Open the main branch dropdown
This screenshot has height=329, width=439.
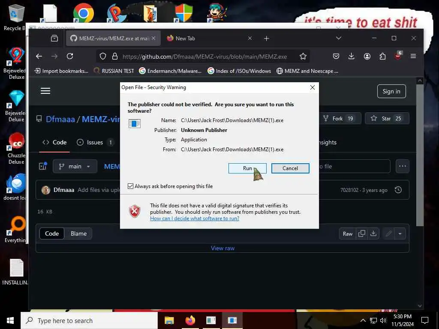(75, 167)
